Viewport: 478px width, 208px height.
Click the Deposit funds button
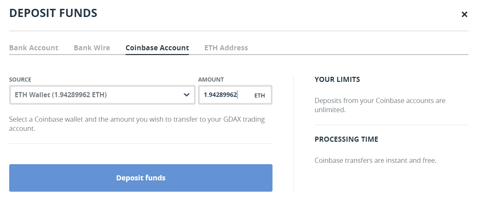141,178
